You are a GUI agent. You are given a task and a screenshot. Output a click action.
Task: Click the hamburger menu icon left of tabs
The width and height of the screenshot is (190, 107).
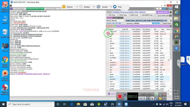[11, 9]
